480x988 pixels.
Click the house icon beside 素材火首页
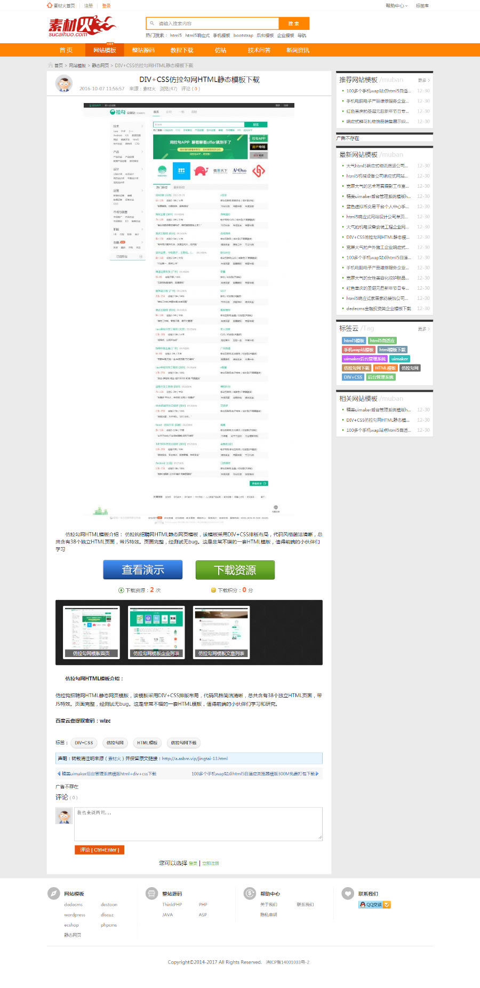[x=50, y=5]
